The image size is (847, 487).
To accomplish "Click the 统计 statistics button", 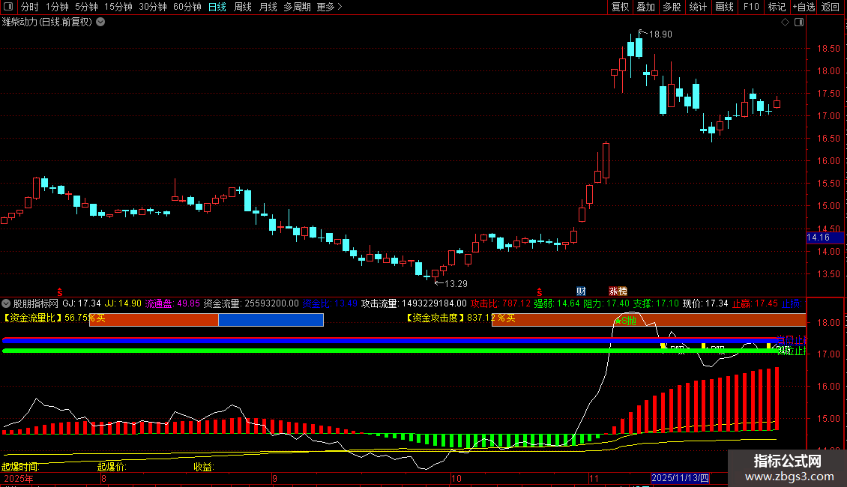I will (x=698, y=7).
